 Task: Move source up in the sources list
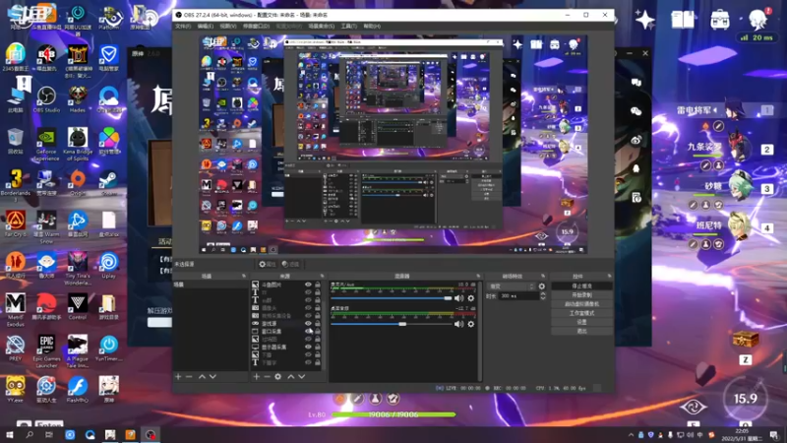[x=290, y=376]
